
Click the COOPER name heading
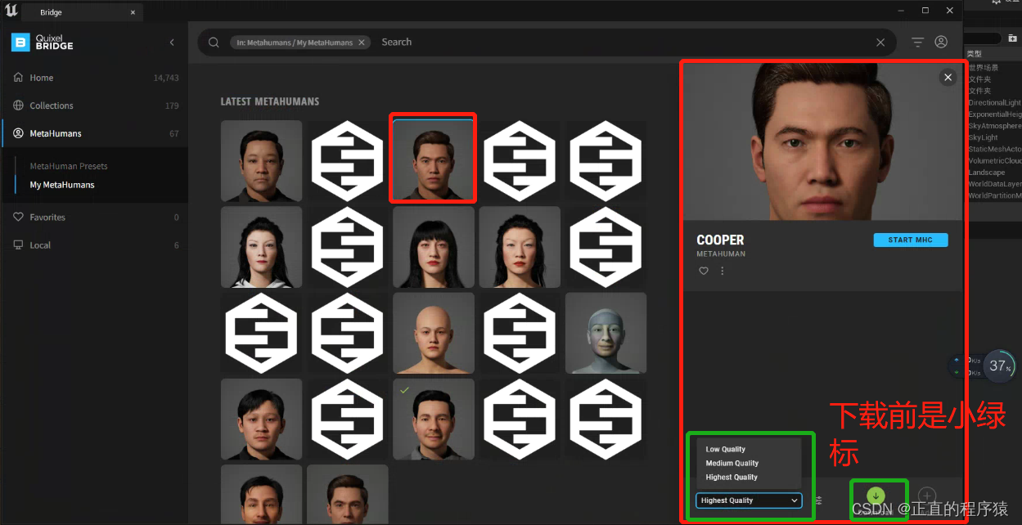(720, 240)
